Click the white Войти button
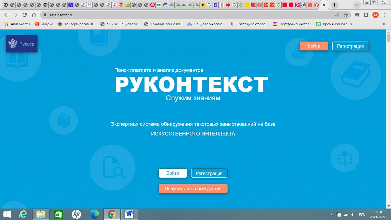 click(173, 173)
